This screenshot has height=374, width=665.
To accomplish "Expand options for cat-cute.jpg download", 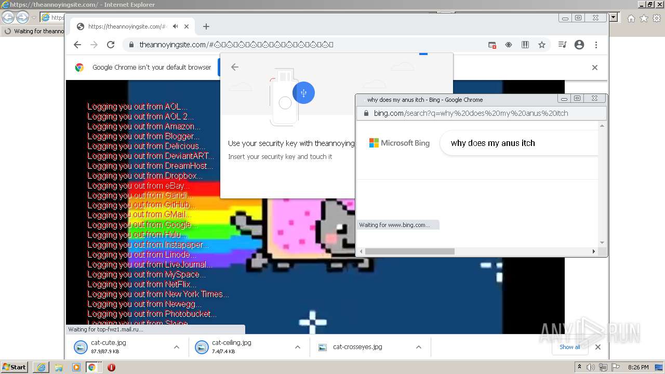I will point(176,347).
